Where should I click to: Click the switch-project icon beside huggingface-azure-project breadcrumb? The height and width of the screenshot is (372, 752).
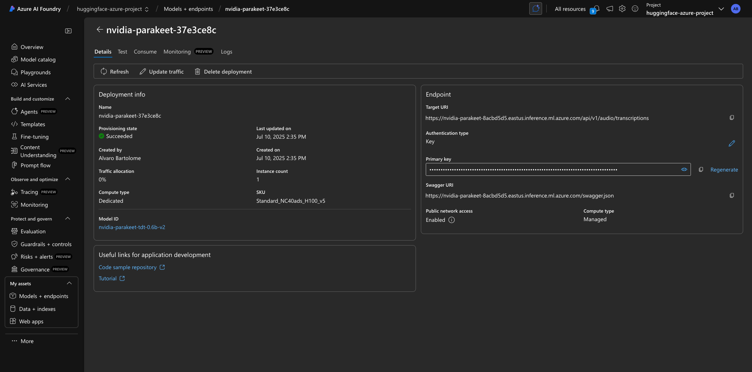[x=147, y=9]
